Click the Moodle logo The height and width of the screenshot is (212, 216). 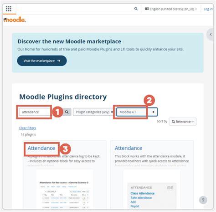[x=14, y=20]
